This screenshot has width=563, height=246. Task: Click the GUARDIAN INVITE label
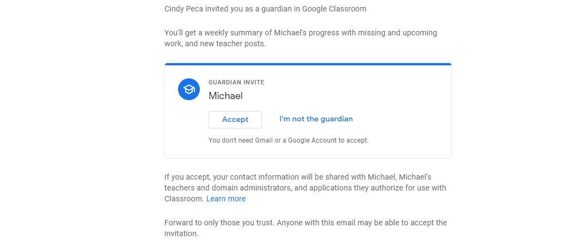pyautogui.click(x=236, y=82)
